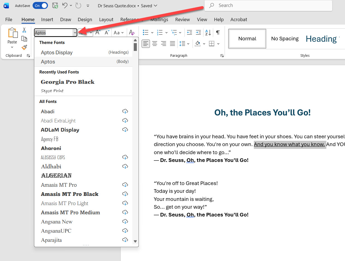This screenshot has width=345, height=261.
Task: Click the Sort A to Z icon
Action: coord(208,33)
